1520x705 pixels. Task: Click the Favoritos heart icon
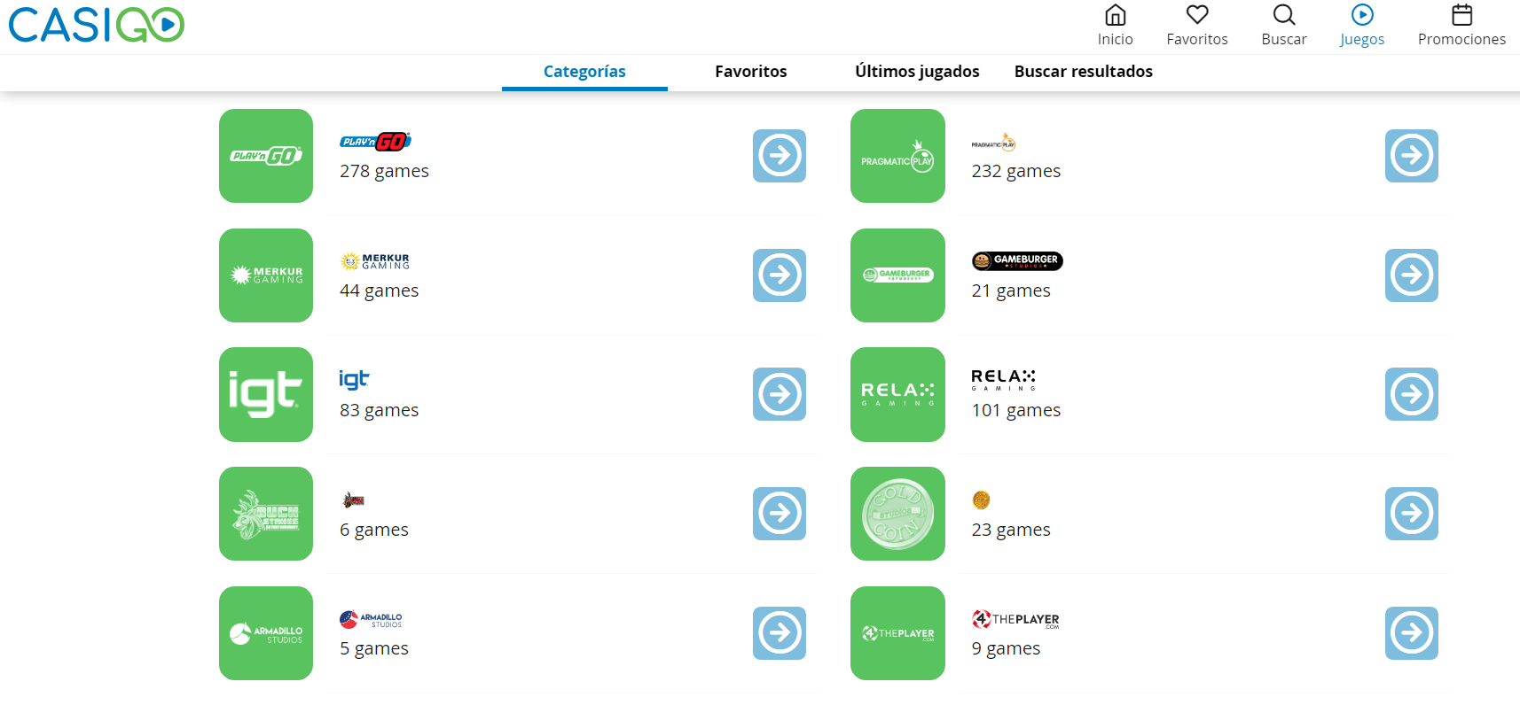pos(1197,16)
